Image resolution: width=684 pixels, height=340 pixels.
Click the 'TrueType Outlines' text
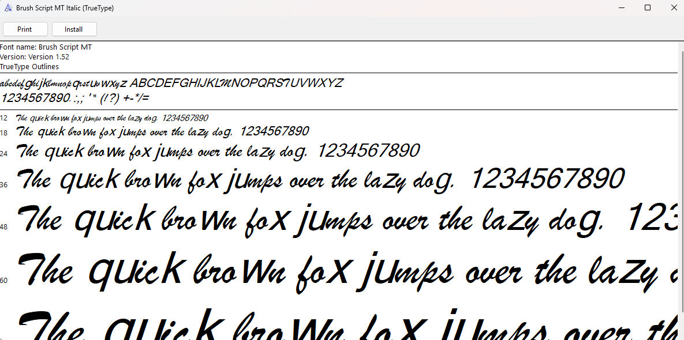pos(29,67)
